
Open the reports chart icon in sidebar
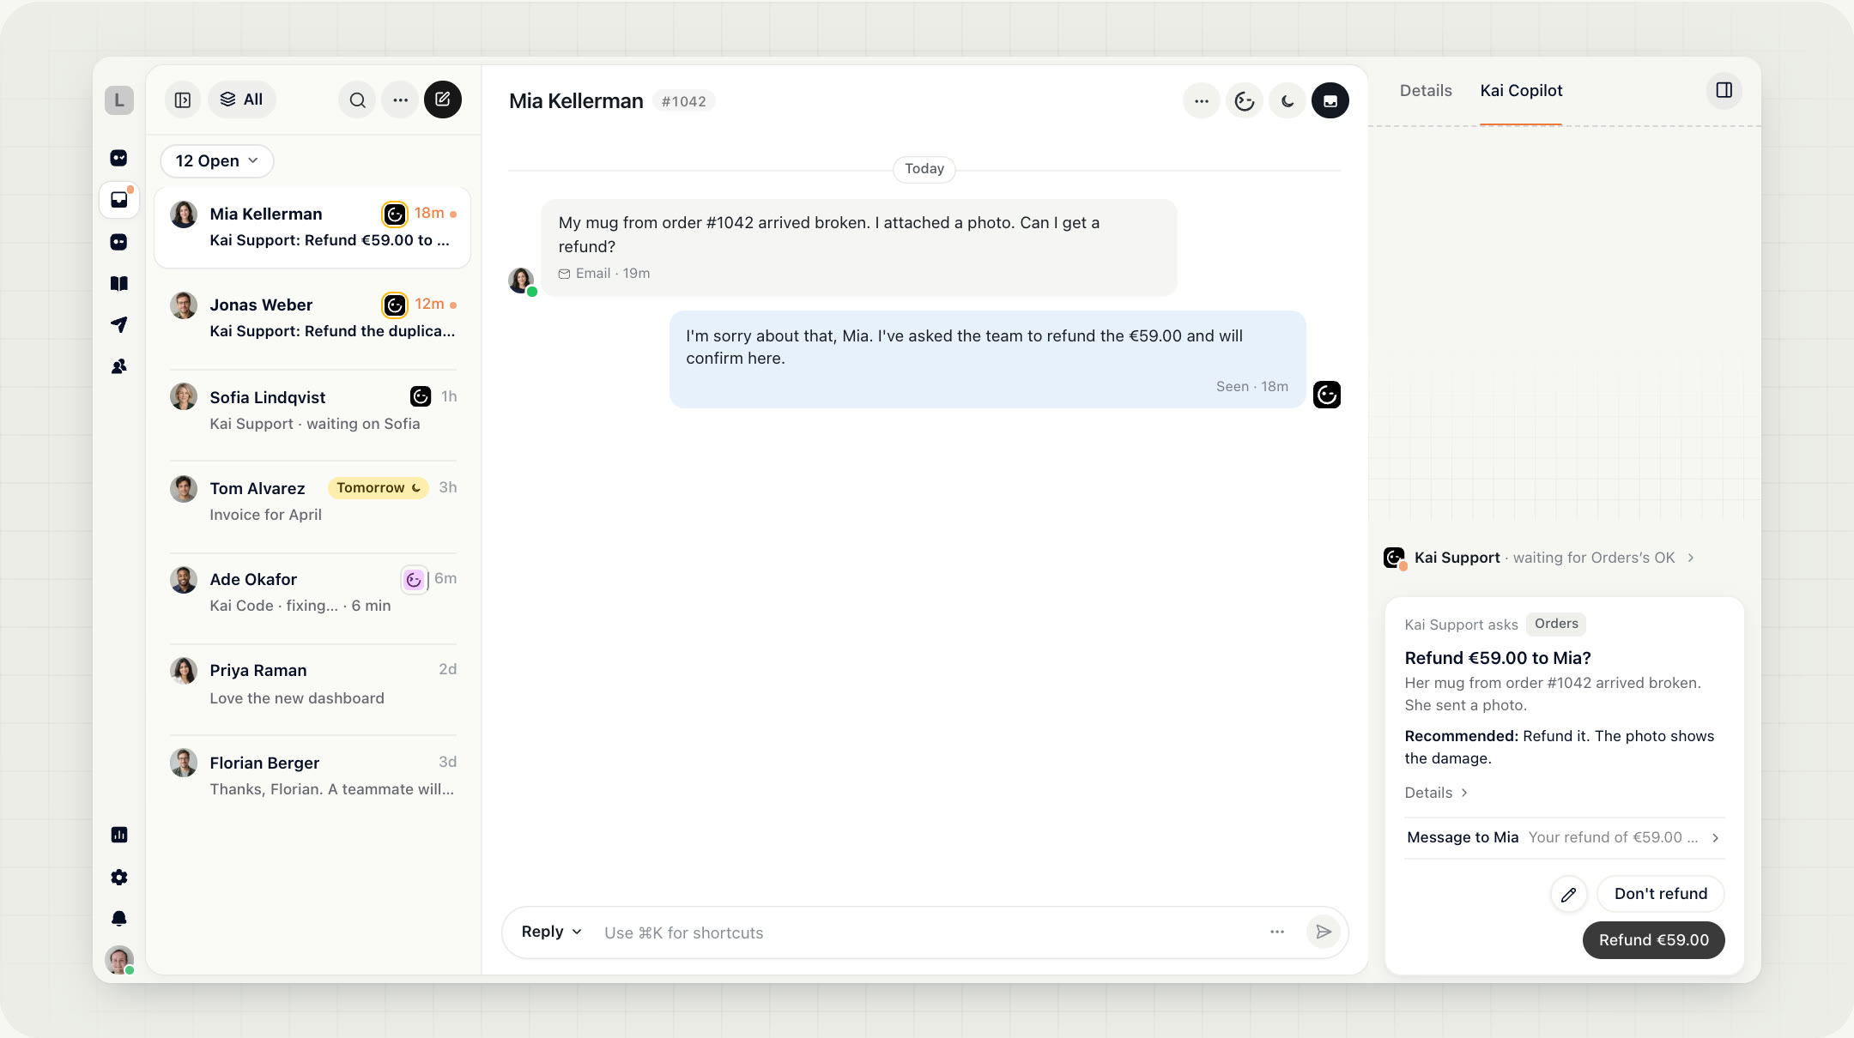119,835
